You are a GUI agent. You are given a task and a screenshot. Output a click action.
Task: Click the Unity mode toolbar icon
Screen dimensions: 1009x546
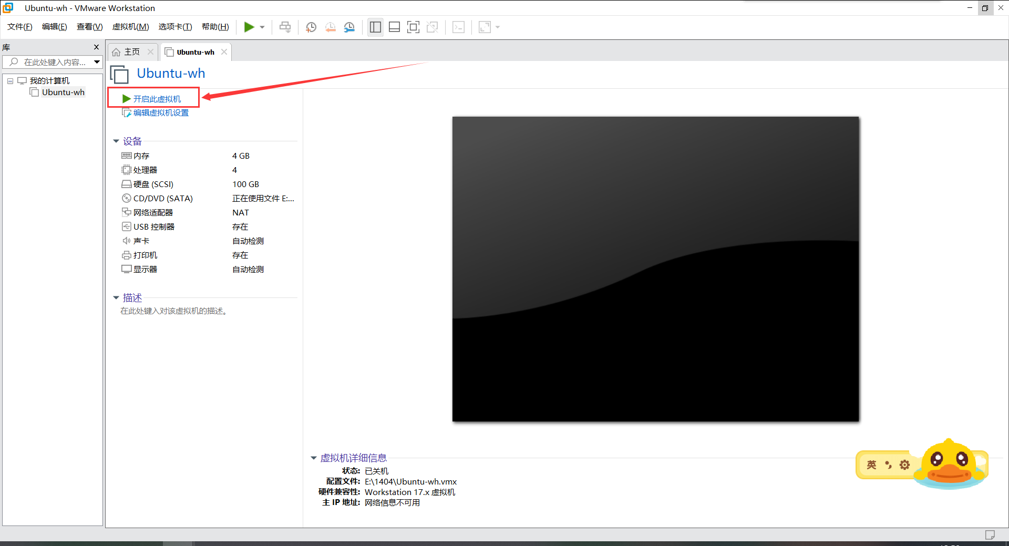click(x=433, y=27)
